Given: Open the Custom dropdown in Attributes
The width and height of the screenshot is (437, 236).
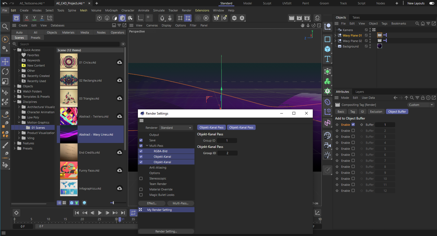Looking at the screenshot, I should (x=421, y=105).
